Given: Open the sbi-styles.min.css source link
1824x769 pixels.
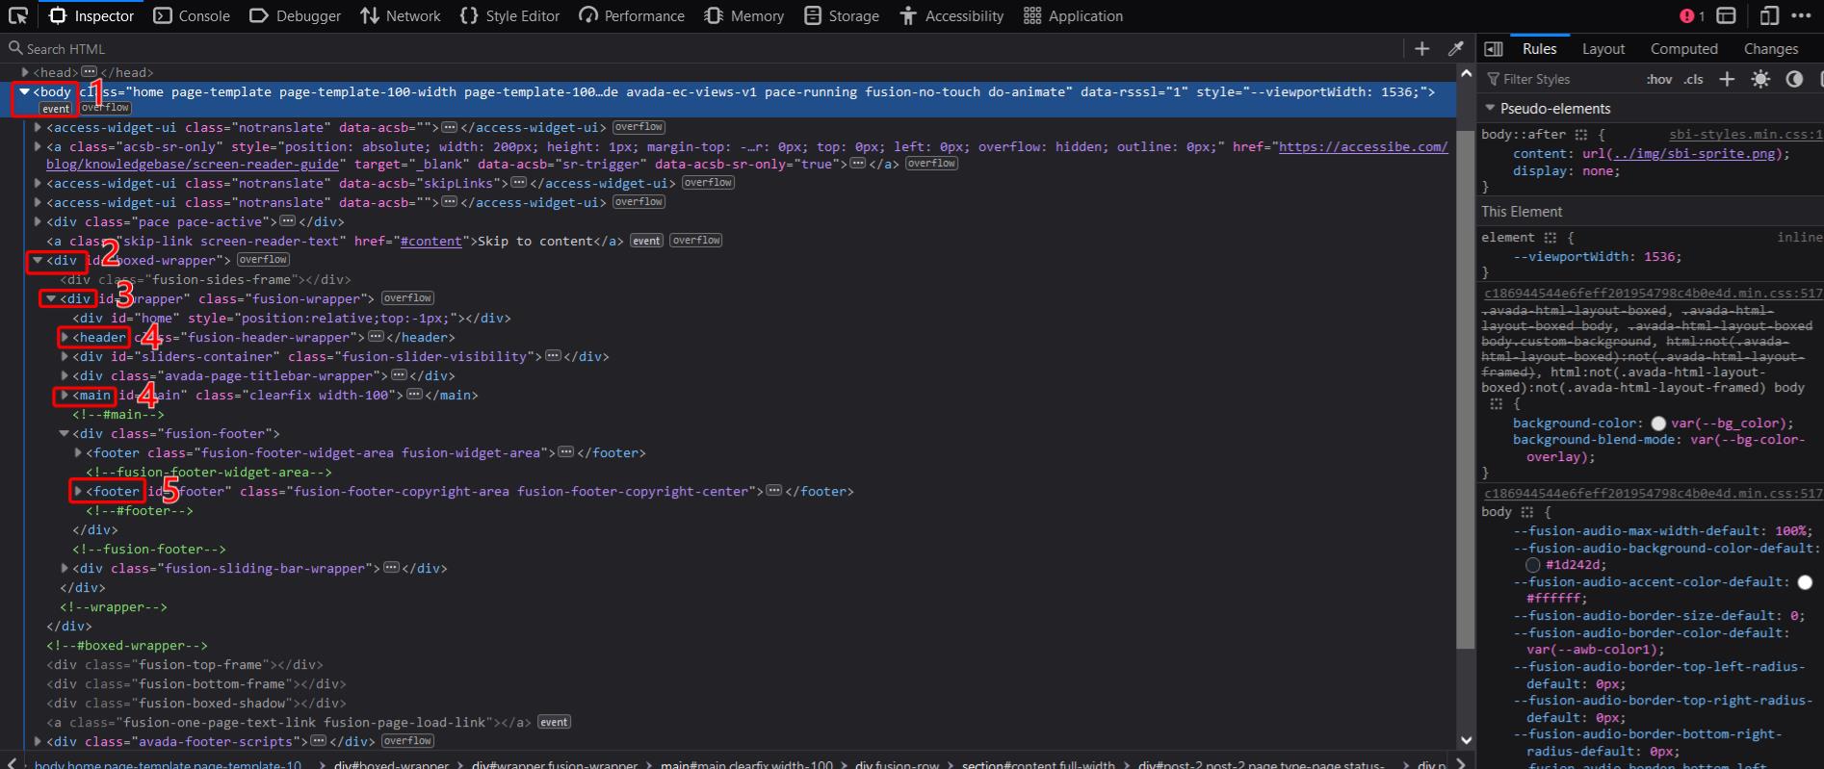Looking at the screenshot, I should (x=1745, y=135).
